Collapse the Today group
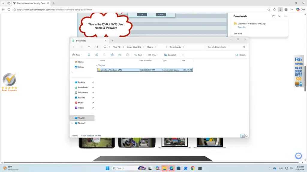Image resolution: width=307 pixels, height=172 pixels. point(97,65)
